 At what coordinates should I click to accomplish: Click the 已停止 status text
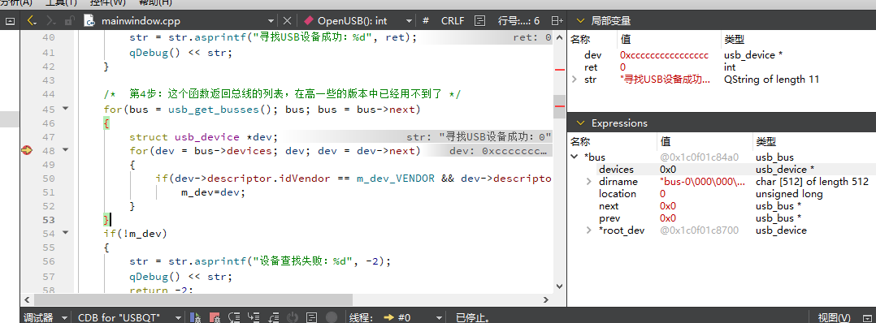click(x=474, y=317)
